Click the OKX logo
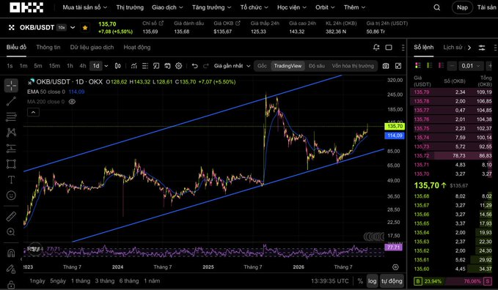 26,7
